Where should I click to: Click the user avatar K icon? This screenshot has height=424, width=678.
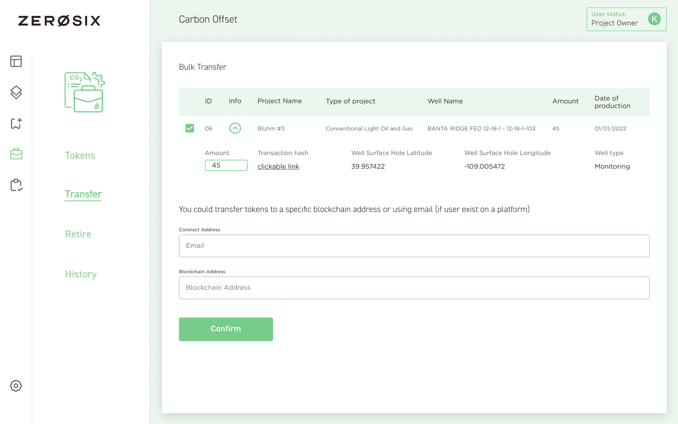(x=654, y=19)
